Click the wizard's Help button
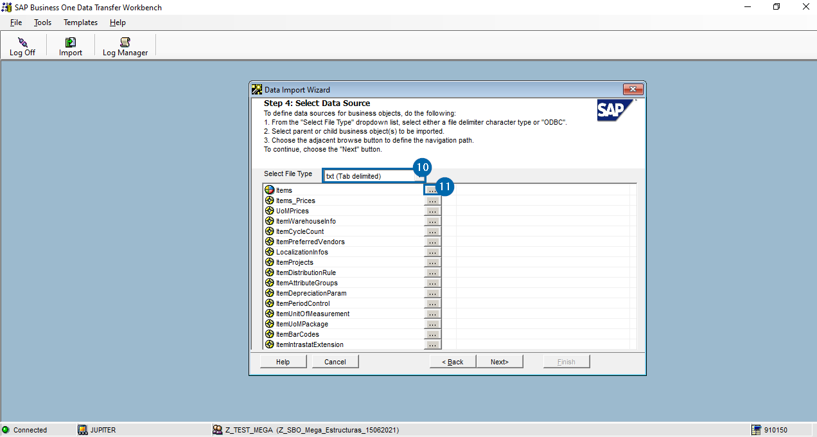The height and width of the screenshot is (437, 817). [283, 362]
